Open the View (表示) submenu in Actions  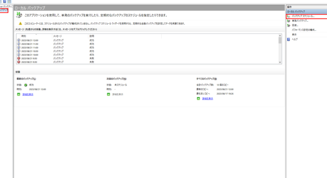pos(294,34)
